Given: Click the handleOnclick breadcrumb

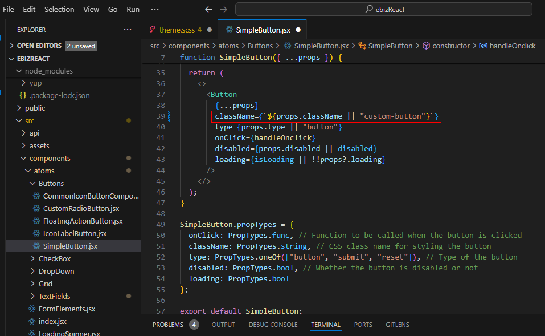Looking at the screenshot, I should (x=507, y=46).
